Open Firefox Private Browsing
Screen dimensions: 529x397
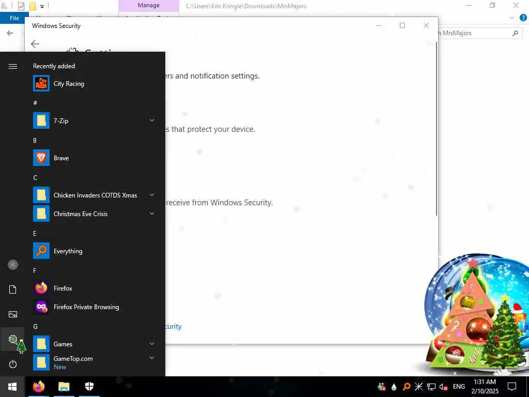[94, 307]
